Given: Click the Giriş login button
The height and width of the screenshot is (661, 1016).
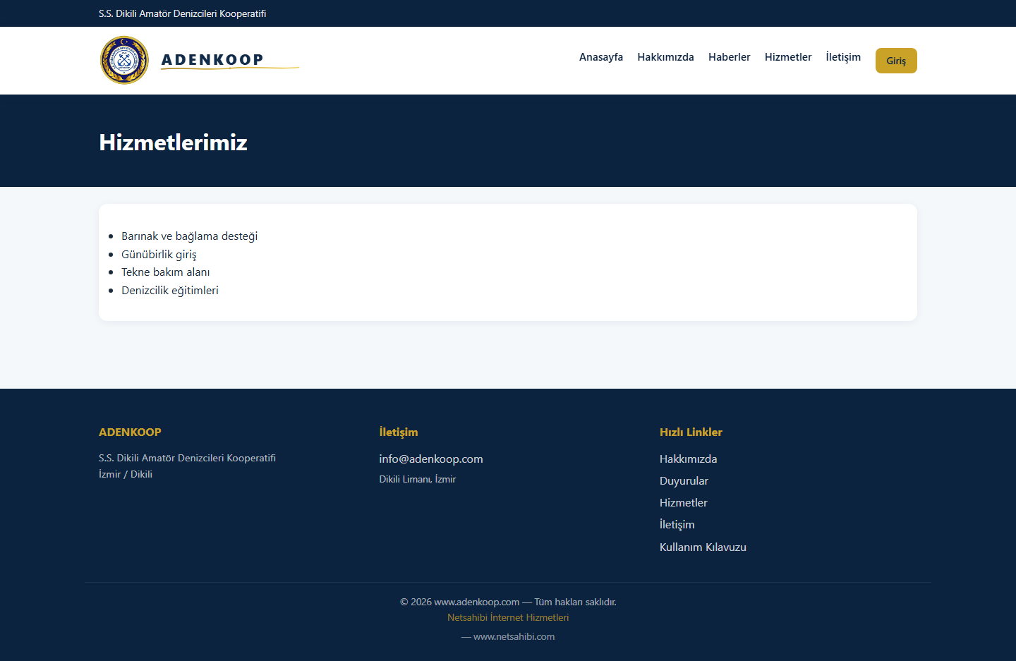Looking at the screenshot, I should 896,61.
